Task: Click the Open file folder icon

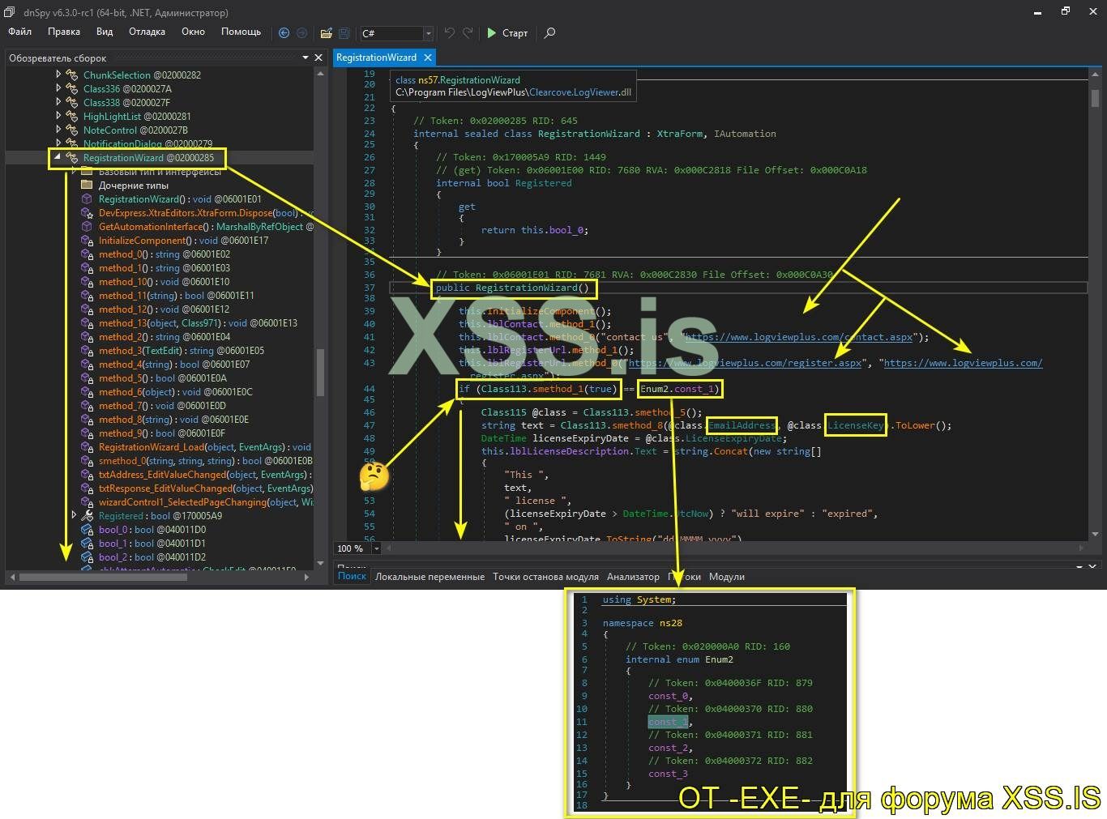Action: tap(326, 33)
